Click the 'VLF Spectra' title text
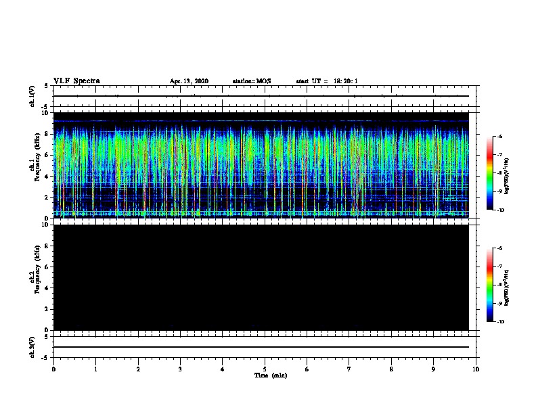Image resolution: width=536 pixels, height=414 pixels. click(x=76, y=81)
